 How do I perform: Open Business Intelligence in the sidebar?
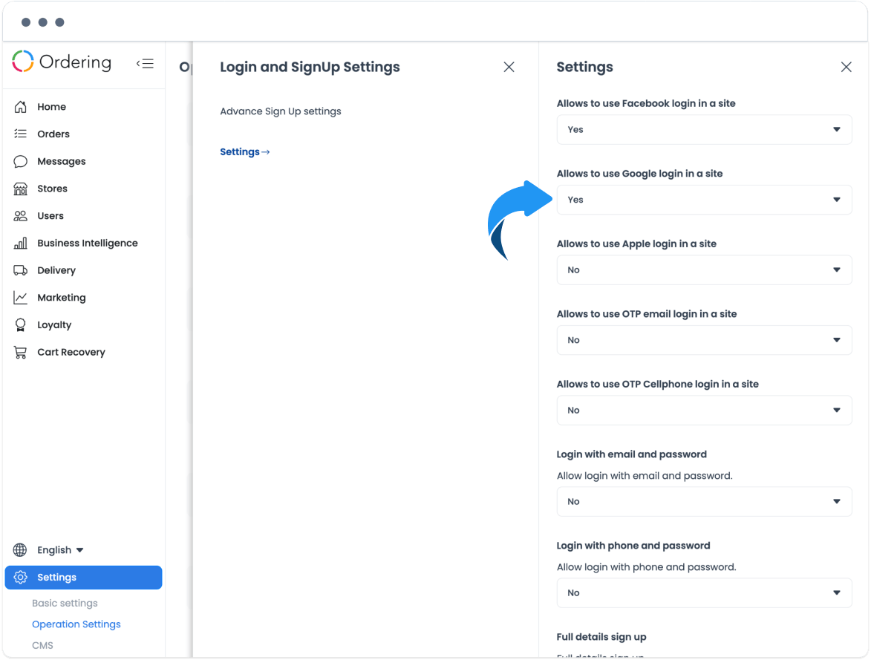[88, 244]
